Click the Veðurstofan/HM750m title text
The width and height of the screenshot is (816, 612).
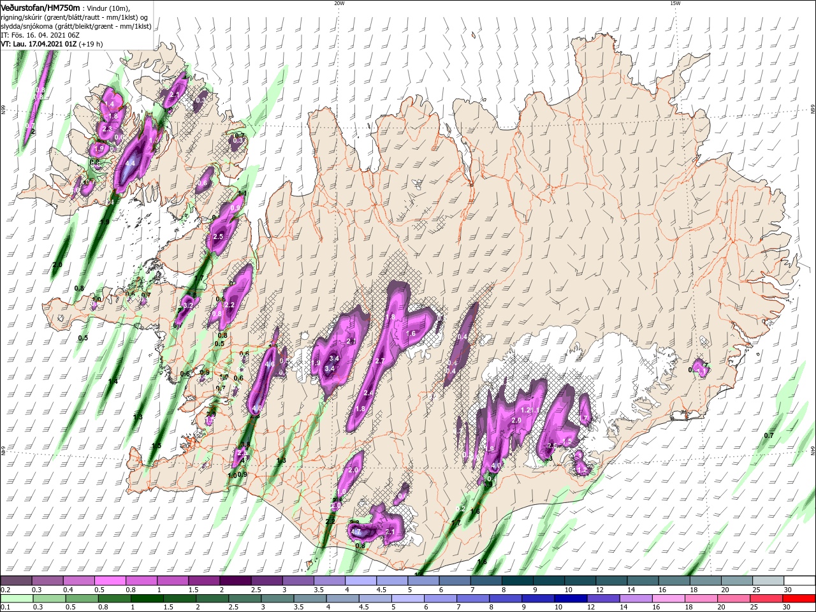coord(40,8)
